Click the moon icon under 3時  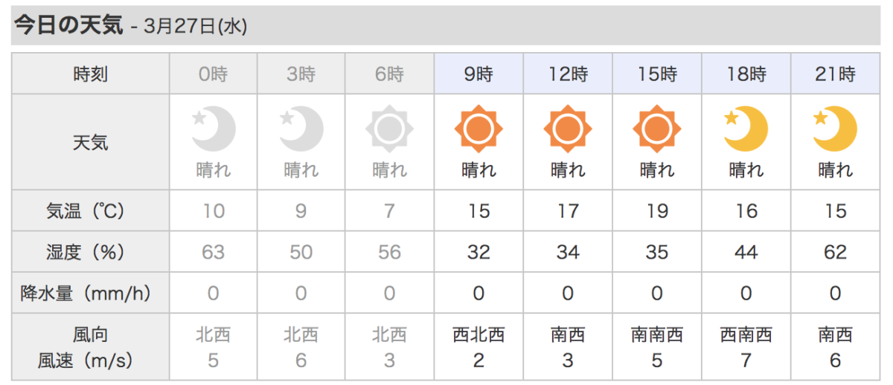point(301,129)
